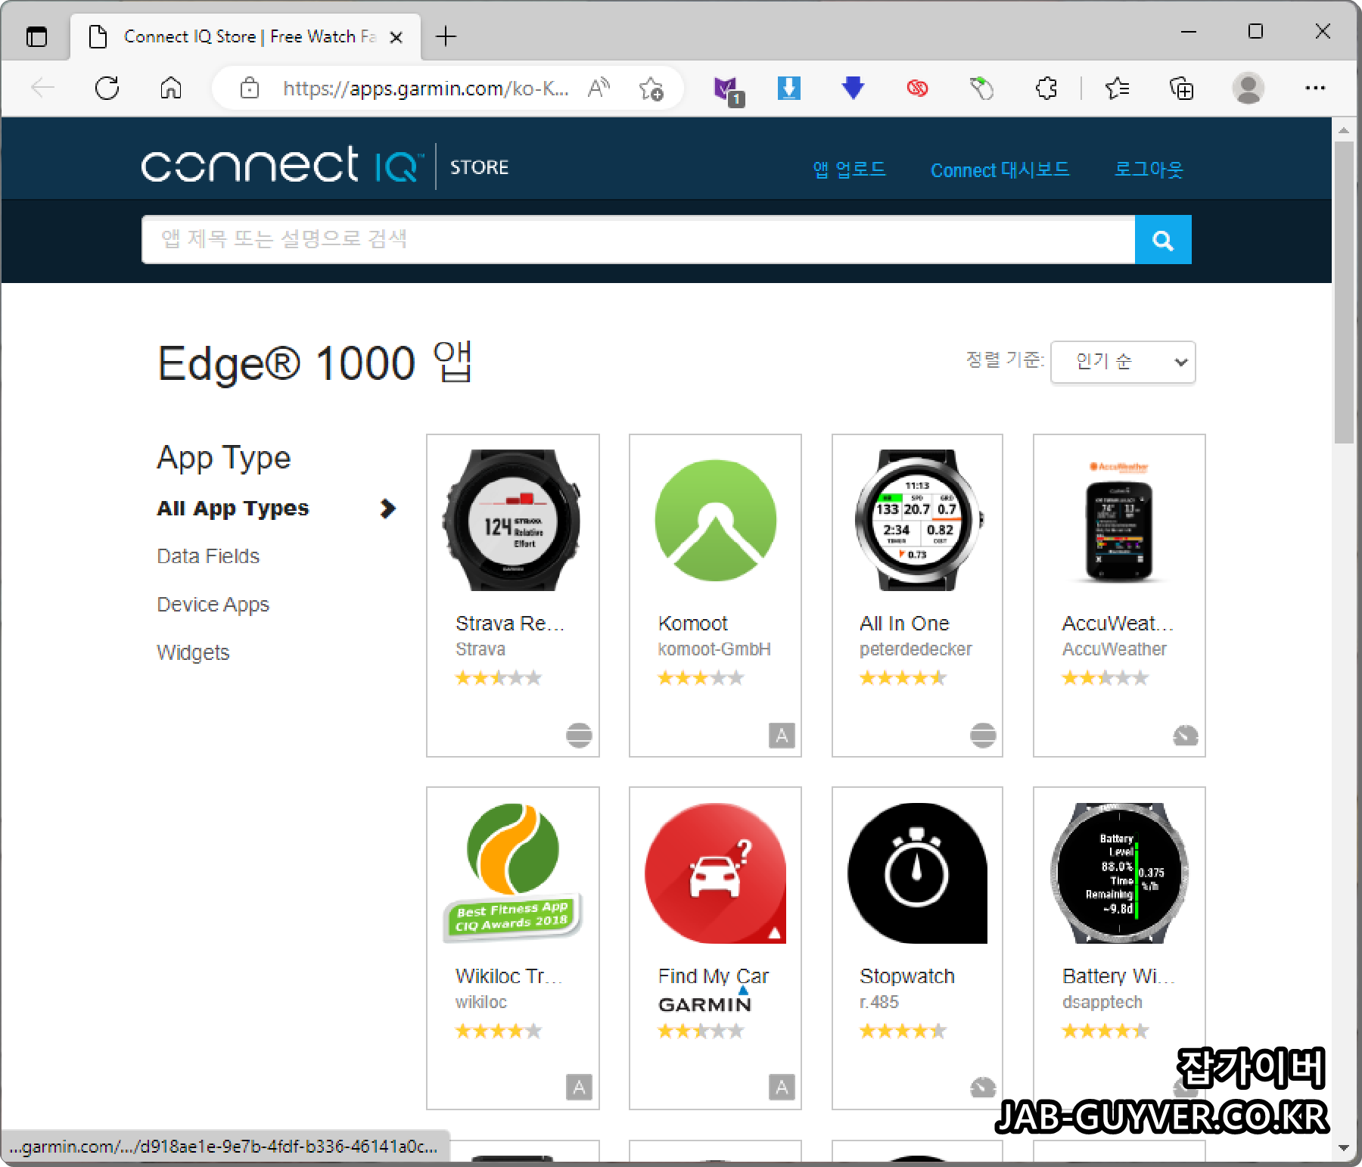Open the Collections icon
Viewport: 1362px width, 1167px height.
(x=1181, y=89)
